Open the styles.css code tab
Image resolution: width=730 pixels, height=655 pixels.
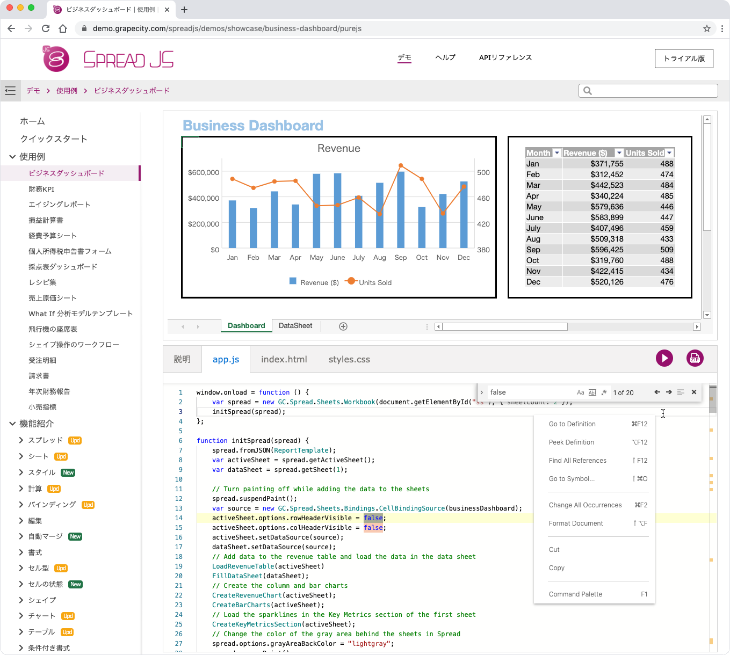click(349, 359)
